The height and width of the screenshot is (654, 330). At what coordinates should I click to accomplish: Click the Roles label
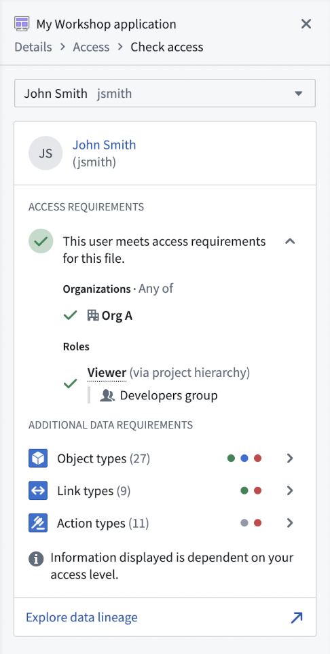pos(76,346)
